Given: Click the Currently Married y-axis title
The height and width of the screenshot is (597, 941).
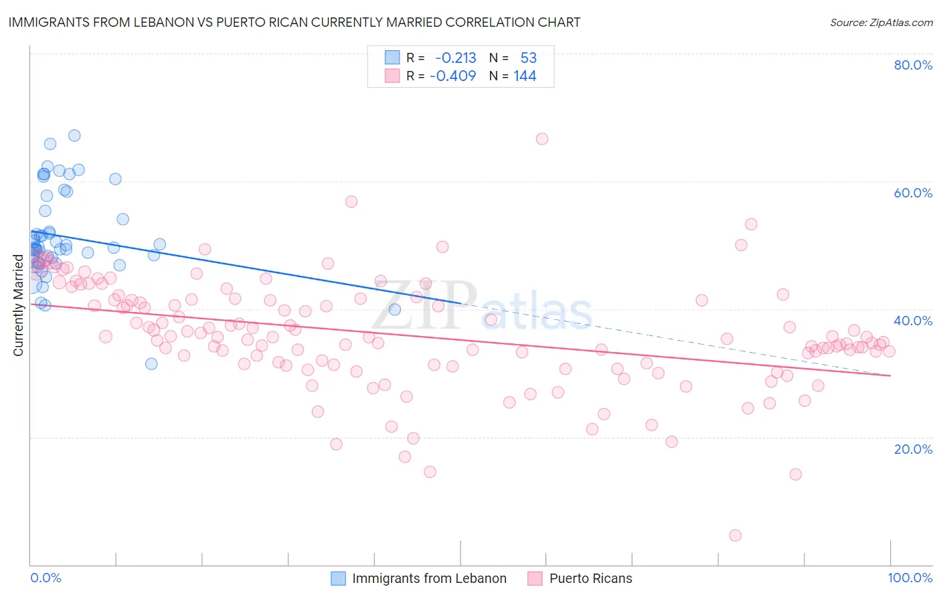Looking at the screenshot, I should (18, 305).
